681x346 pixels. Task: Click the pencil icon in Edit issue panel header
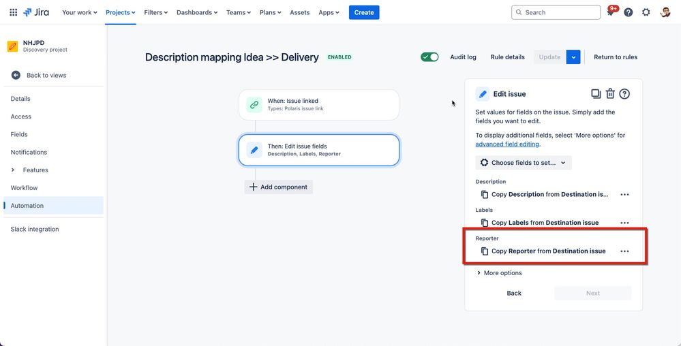pyautogui.click(x=482, y=94)
